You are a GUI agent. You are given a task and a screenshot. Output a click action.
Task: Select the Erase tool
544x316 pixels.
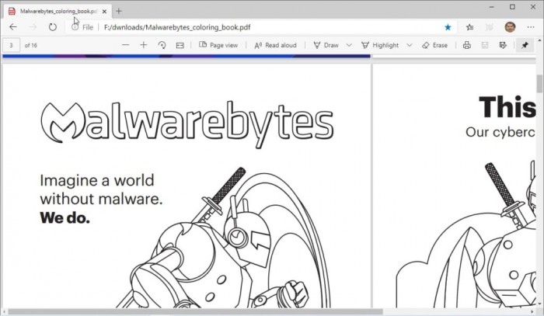pos(434,45)
